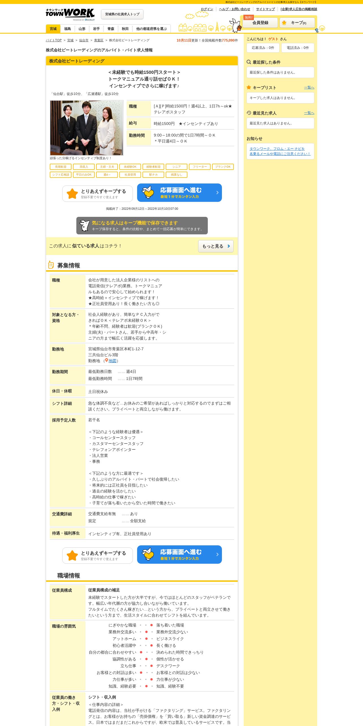The image size is (363, 726).
Task: Open 宮城県の社員求人トップ button
Action: pos(122,14)
